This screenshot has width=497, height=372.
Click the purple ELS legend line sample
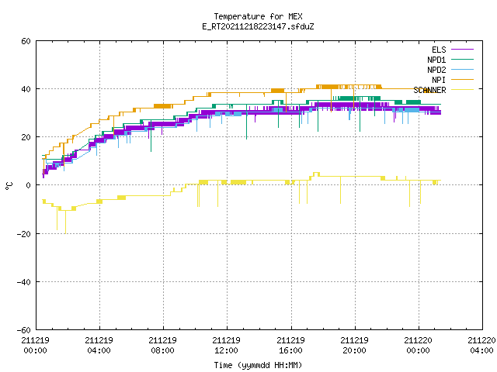[x=462, y=50]
